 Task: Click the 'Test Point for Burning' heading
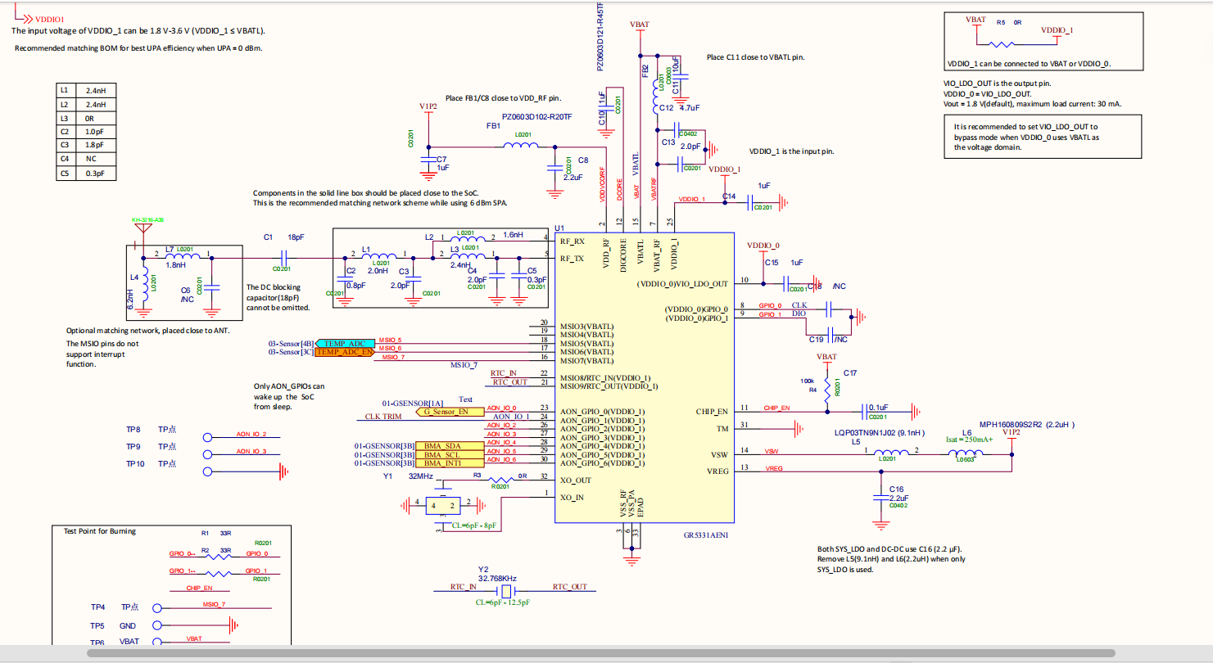click(100, 531)
